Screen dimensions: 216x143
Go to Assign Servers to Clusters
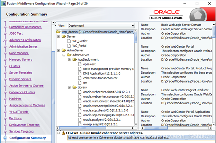coord(26,86)
